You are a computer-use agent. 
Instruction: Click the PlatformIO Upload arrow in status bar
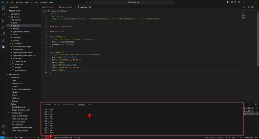(34, 138)
